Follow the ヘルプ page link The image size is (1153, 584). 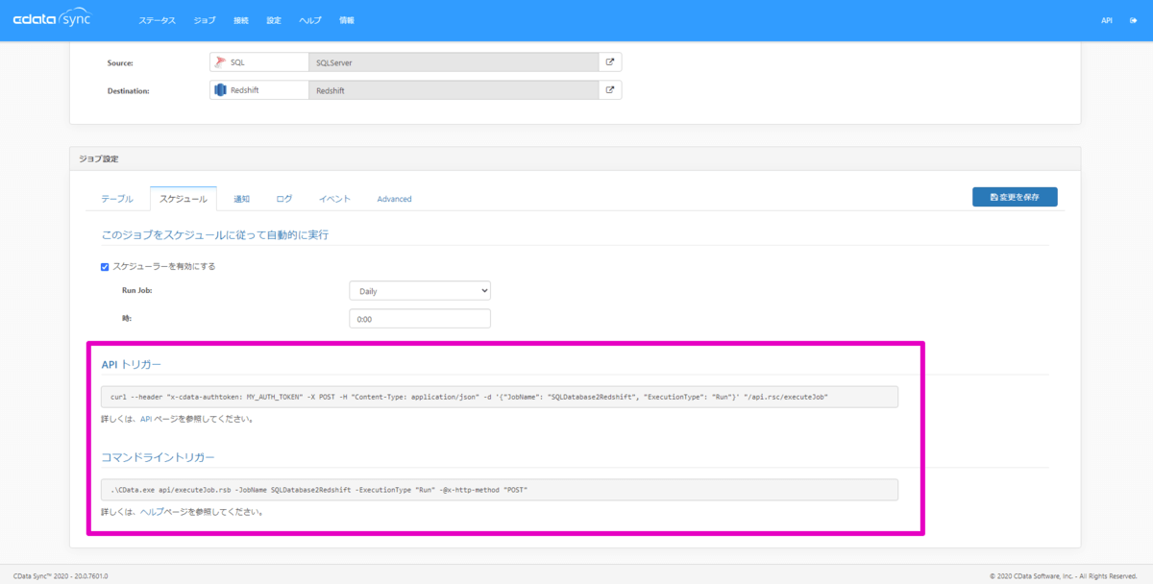click(x=154, y=512)
